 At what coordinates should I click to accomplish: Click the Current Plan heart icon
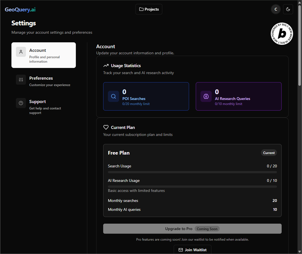tap(106, 127)
